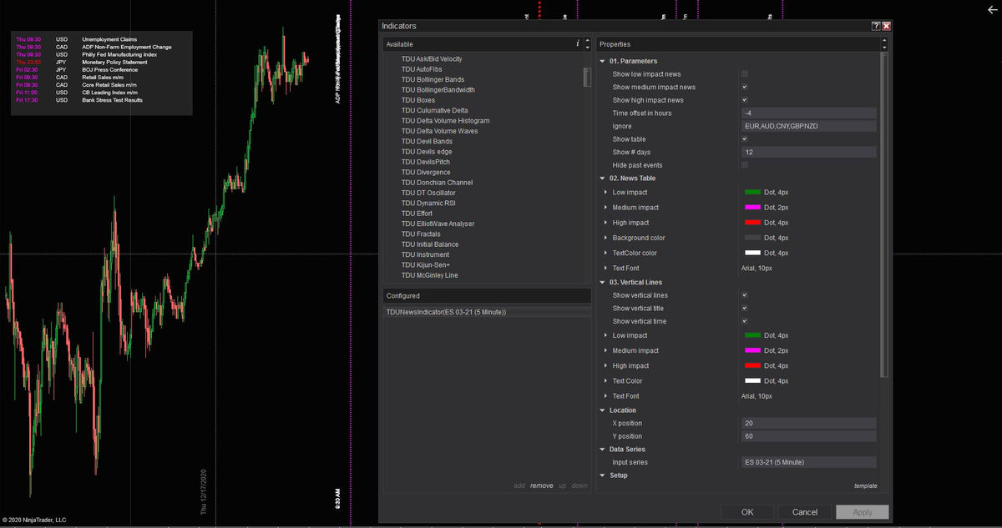The image size is (1002, 528).
Task: Collapse the Data Series section
Action: point(602,449)
